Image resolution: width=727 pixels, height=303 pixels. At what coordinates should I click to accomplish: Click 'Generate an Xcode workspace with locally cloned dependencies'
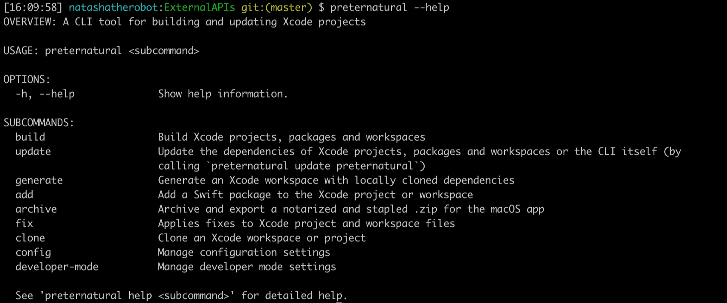coord(336,181)
